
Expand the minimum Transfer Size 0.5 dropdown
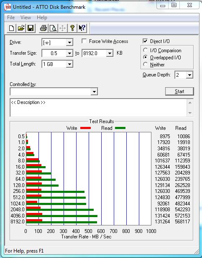tap(69, 53)
